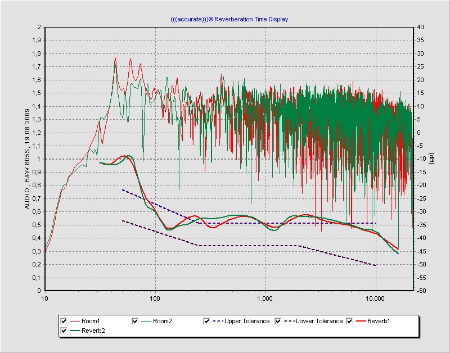
Task: Click the red Room1 legend line sample
Action: pos(74,321)
